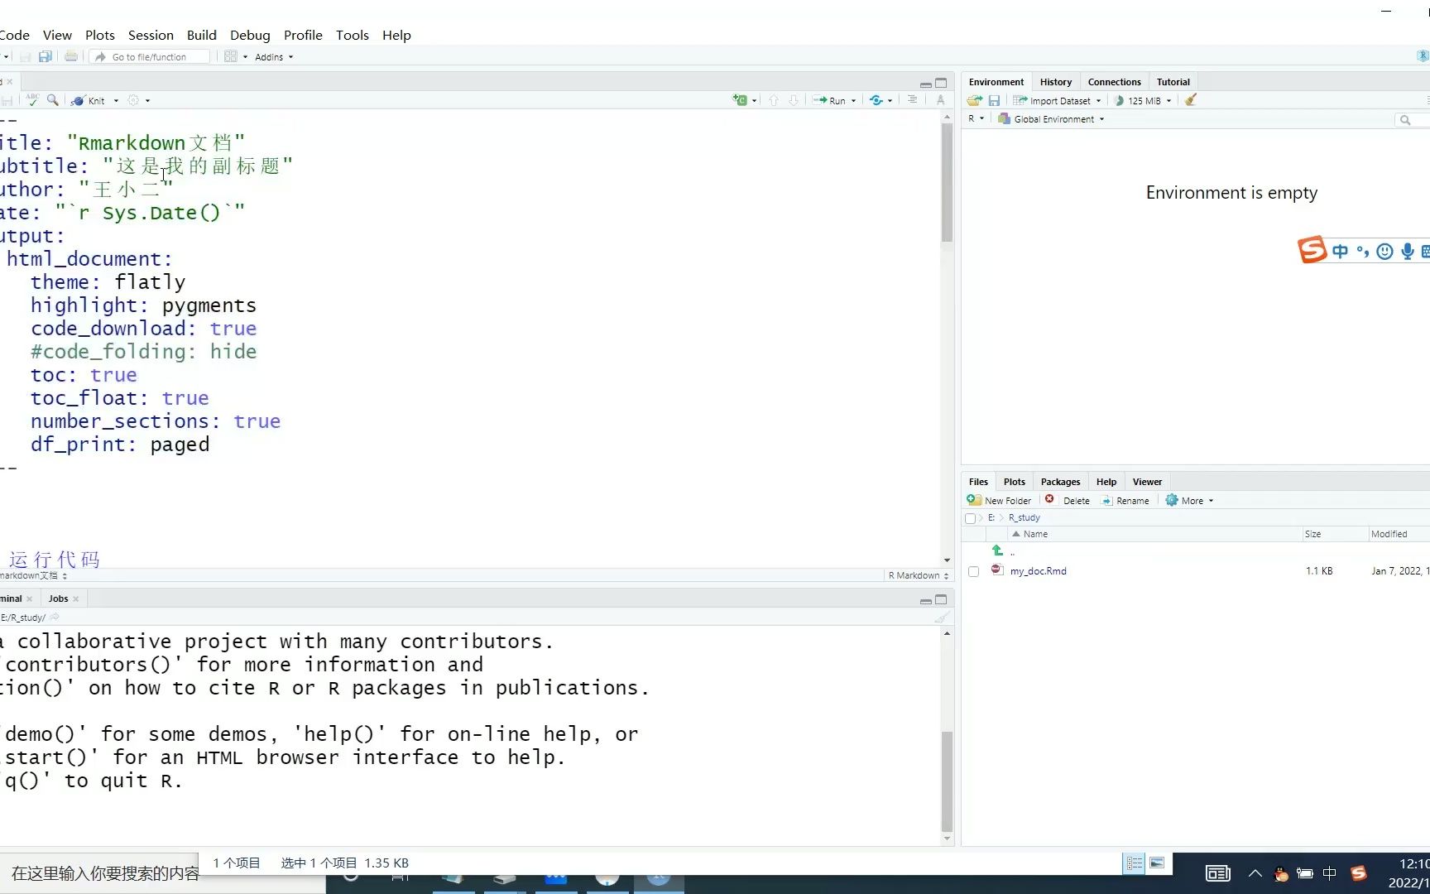Open the R Markdown file type selector
The width and height of the screenshot is (1430, 894).
pos(918,575)
